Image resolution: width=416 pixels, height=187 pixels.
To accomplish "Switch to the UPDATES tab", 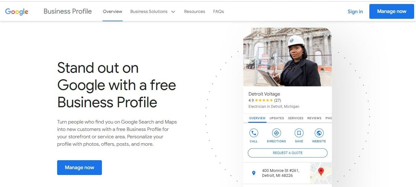I will pyautogui.click(x=276, y=118).
